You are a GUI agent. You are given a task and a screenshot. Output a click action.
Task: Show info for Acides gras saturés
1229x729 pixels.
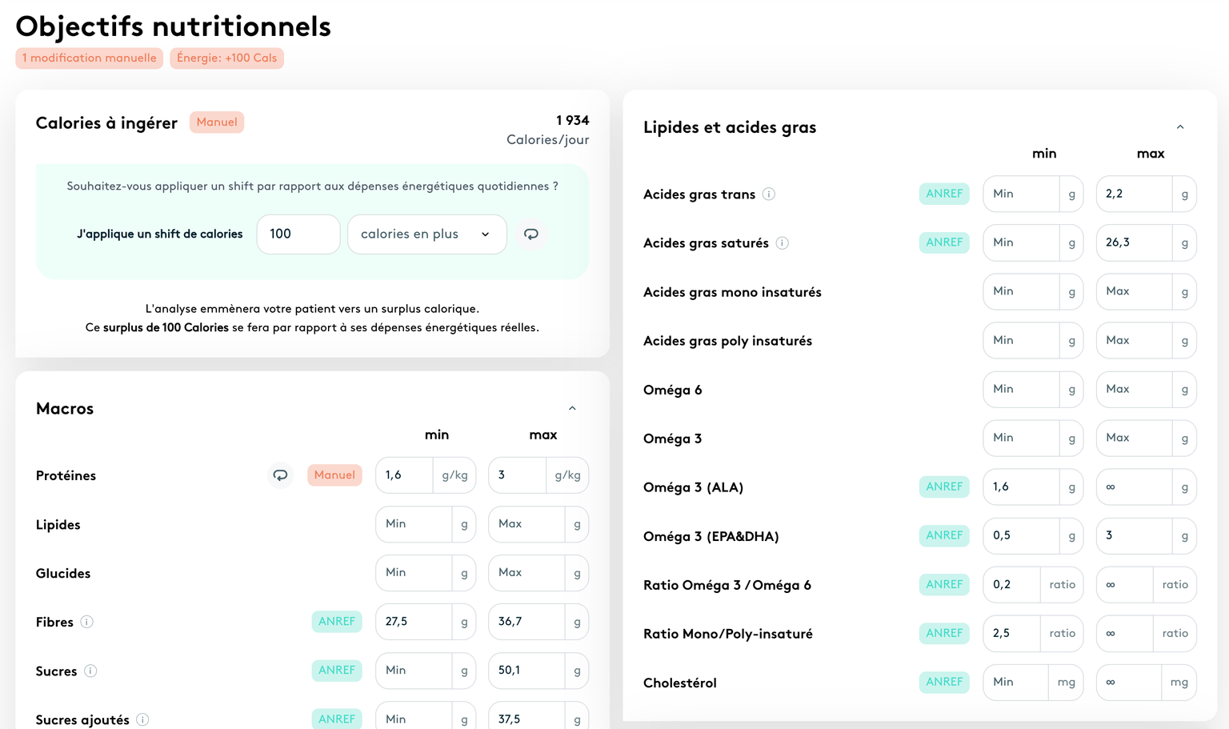[x=782, y=243]
